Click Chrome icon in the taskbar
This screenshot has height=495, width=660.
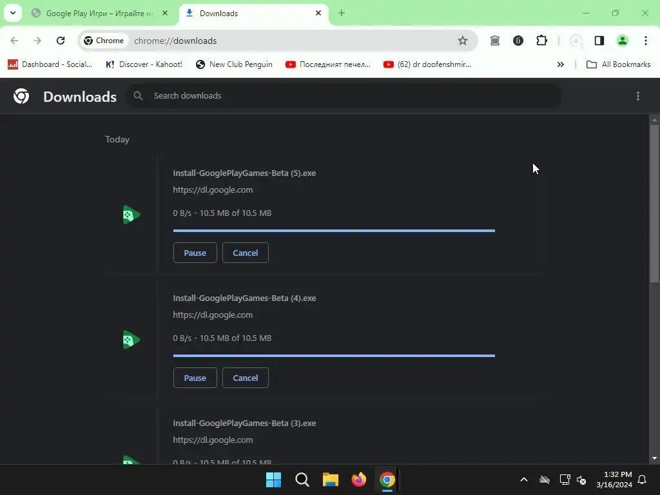click(x=387, y=480)
